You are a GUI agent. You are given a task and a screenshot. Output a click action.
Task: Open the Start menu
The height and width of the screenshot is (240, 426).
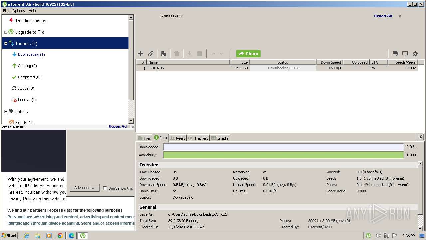click(x=9, y=236)
